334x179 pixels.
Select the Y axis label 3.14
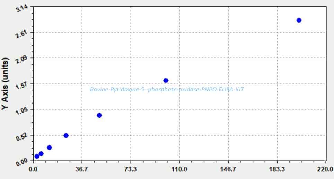22,9
